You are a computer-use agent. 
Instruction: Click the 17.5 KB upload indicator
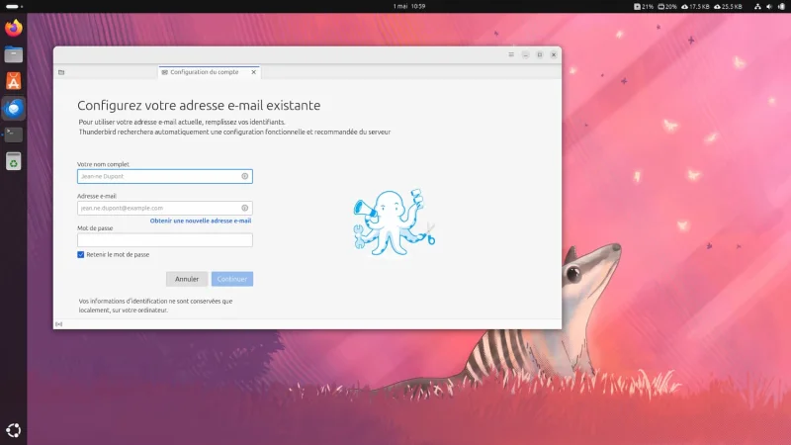click(695, 7)
